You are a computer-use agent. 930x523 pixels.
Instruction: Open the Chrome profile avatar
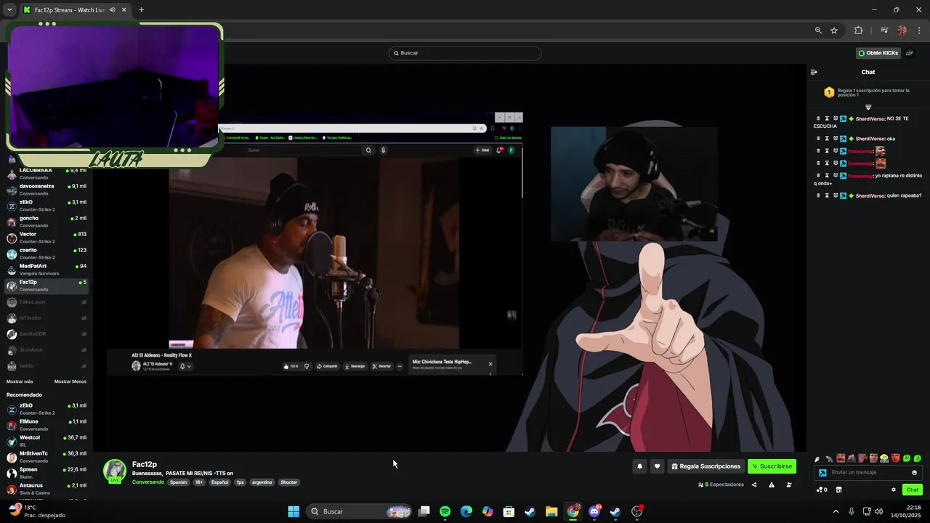coord(902,31)
